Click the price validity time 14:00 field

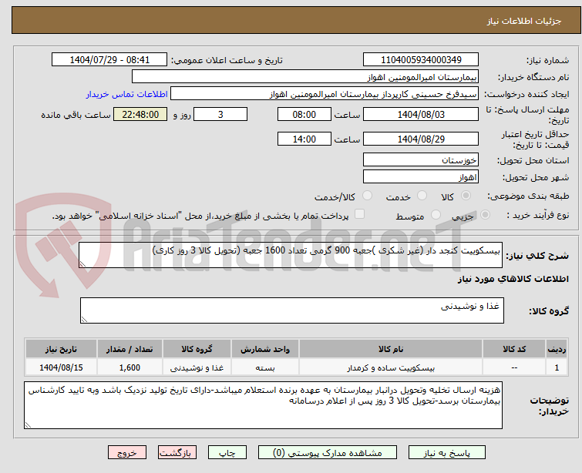tap(304, 139)
